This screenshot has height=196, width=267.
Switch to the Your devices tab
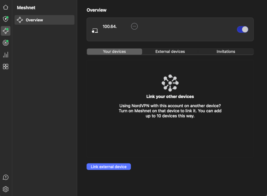(114, 51)
